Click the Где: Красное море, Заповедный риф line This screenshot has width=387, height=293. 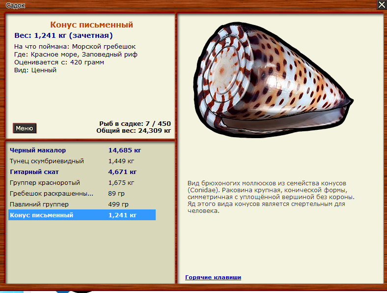tap(76, 55)
